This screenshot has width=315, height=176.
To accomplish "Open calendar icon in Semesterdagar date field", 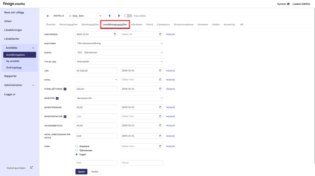I will tap(160, 107).
